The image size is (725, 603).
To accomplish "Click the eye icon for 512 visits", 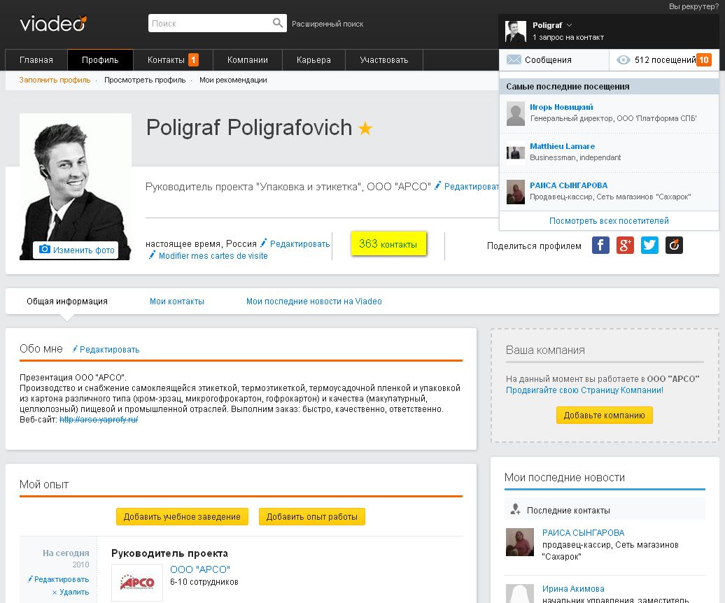I will 623,60.
